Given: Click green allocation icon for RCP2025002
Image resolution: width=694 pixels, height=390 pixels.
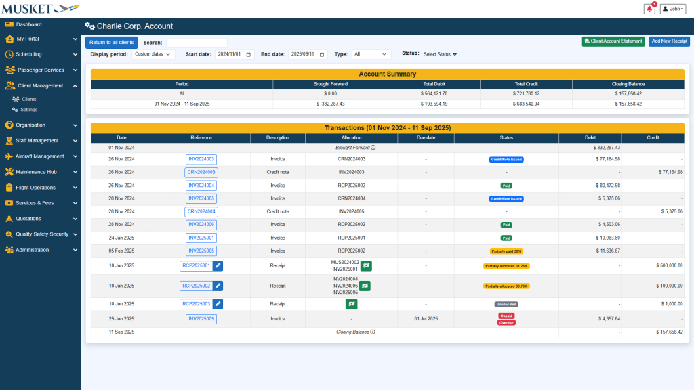Looking at the screenshot, I should point(365,286).
